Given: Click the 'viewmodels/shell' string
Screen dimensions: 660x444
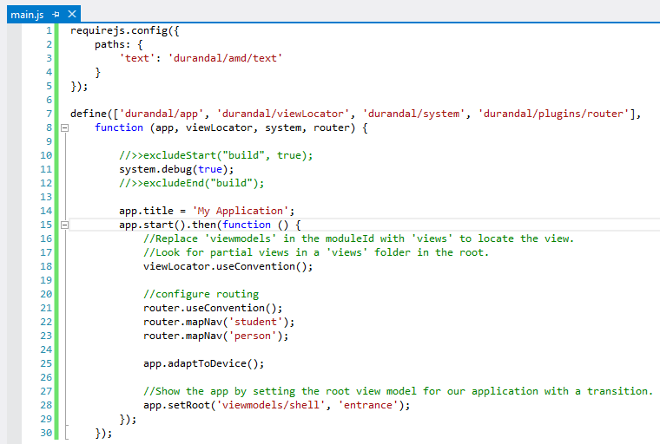Looking at the screenshot, I should click(271, 405).
